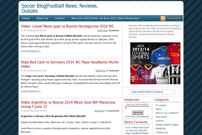This screenshot has width=202, height=135.
Task: Open recent comment link Pepe Red Card vs Germany
Action: click(x=137, y=130)
